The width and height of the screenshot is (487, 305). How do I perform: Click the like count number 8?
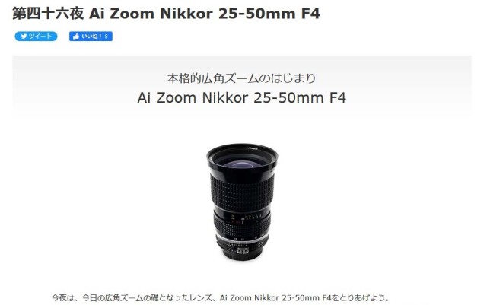[107, 37]
